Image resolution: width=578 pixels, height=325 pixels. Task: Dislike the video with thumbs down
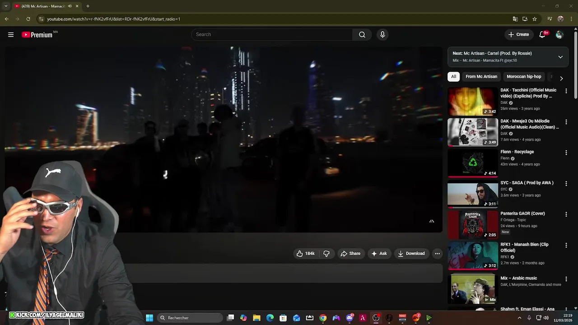(326, 254)
